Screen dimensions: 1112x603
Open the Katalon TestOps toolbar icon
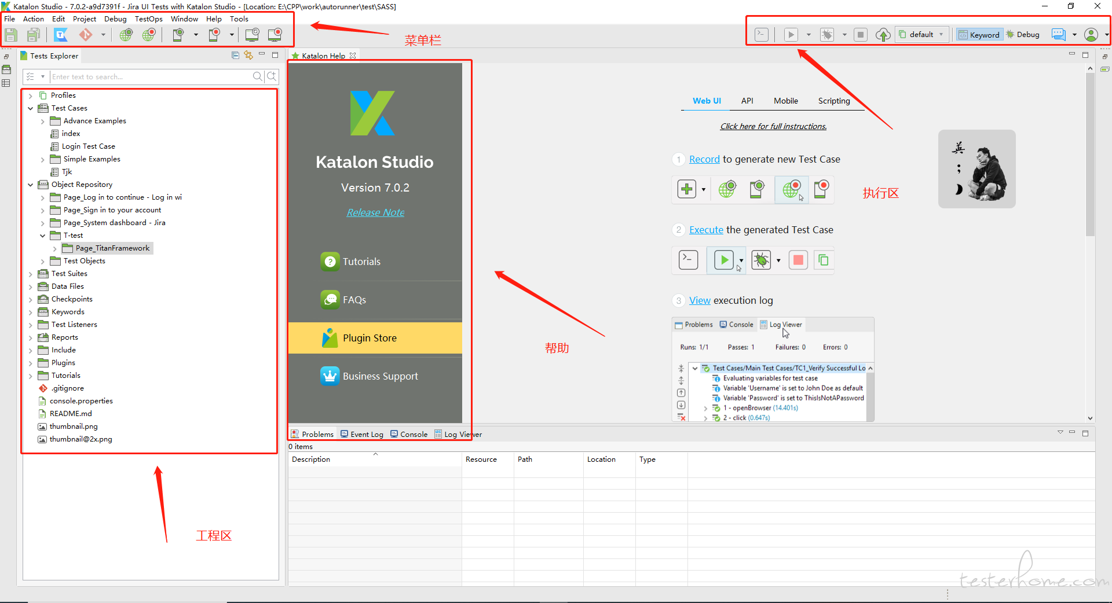(61, 35)
